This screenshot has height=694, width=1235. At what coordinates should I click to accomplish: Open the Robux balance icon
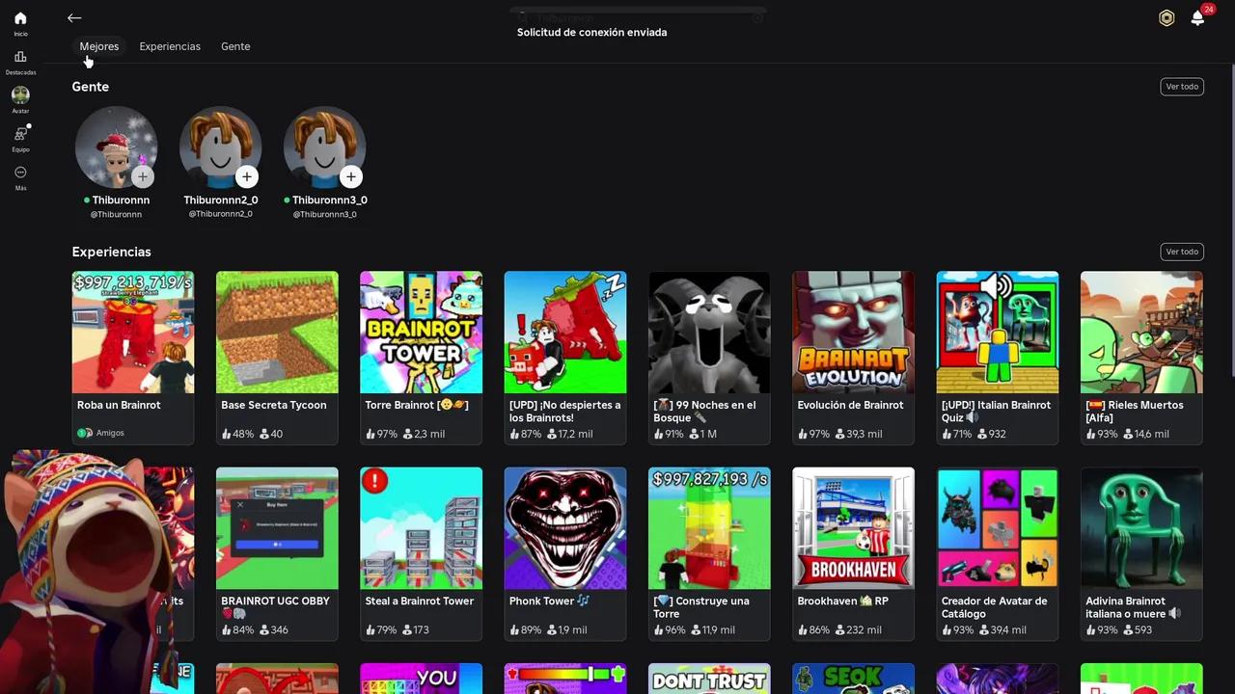click(1166, 18)
